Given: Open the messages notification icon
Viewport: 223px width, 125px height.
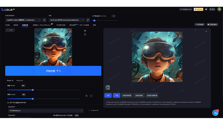Looking at the screenshot, I should coord(206,9).
